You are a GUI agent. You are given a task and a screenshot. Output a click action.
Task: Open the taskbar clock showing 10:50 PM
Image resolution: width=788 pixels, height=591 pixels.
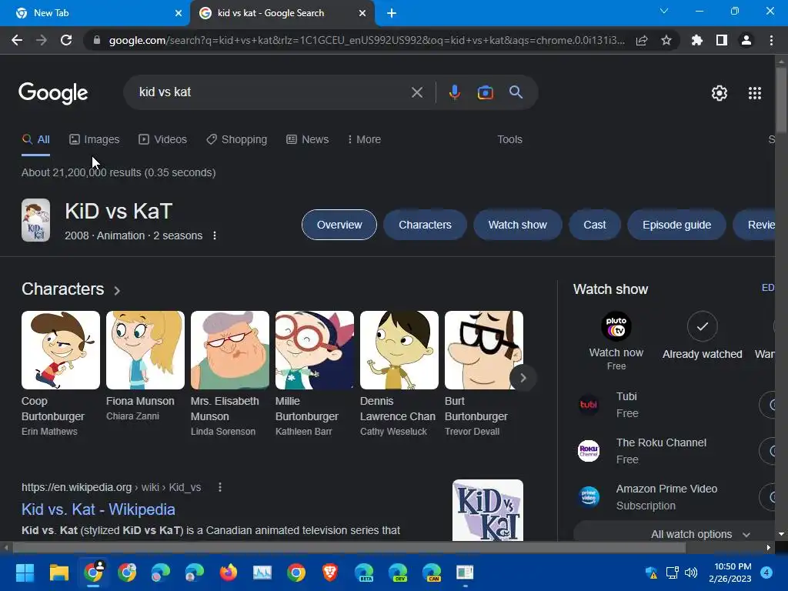click(x=730, y=573)
